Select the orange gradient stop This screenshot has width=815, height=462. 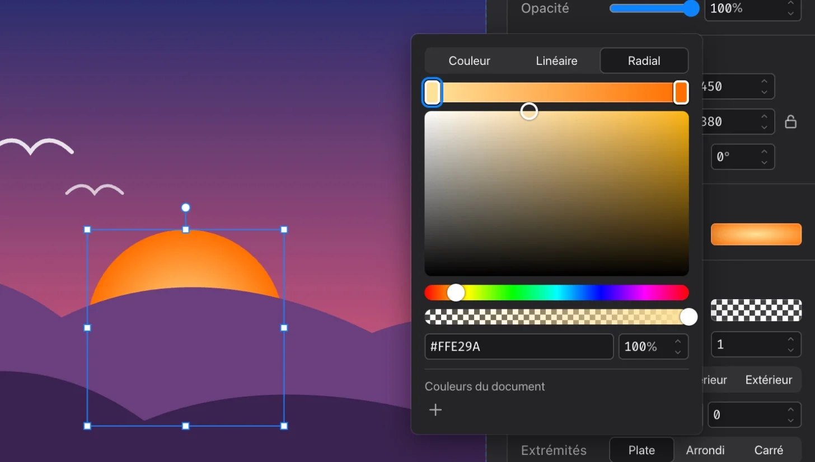(681, 92)
